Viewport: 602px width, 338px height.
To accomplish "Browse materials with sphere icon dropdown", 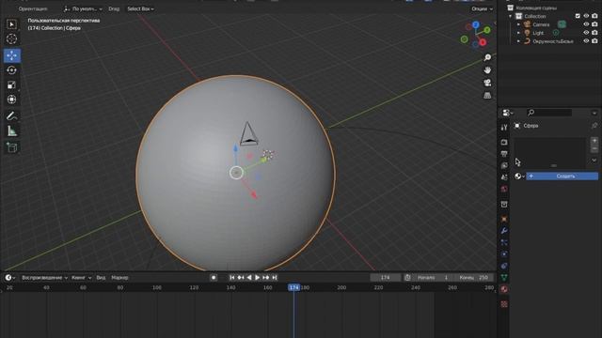I will [x=519, y=177].
